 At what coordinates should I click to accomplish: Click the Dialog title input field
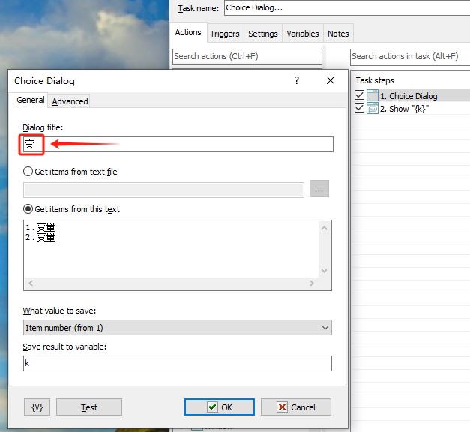(187, 144)
